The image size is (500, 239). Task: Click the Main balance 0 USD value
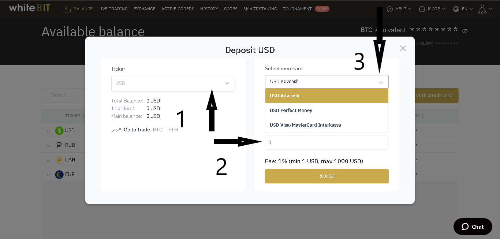[x=153, y=116]
